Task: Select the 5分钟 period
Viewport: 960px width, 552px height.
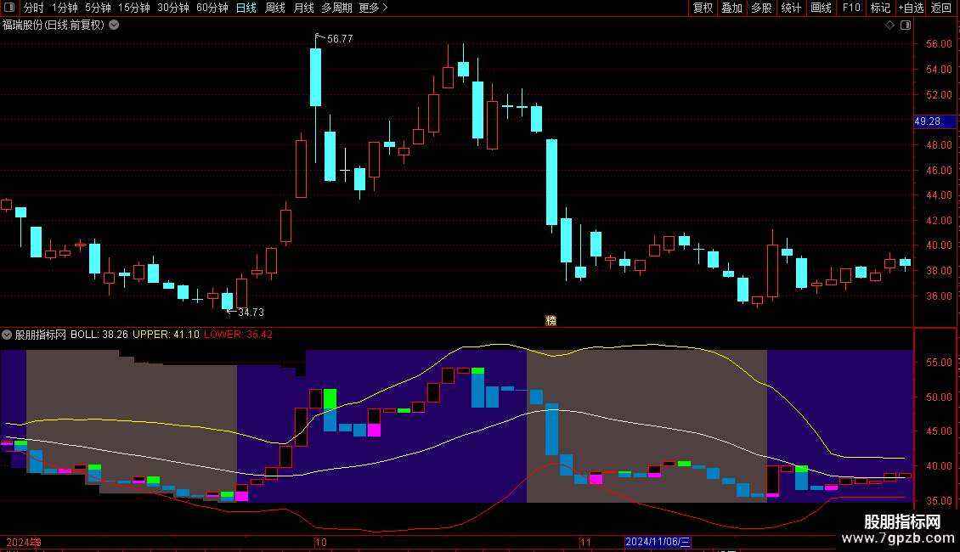Action: pyautogui.click(x=98, y=8)
